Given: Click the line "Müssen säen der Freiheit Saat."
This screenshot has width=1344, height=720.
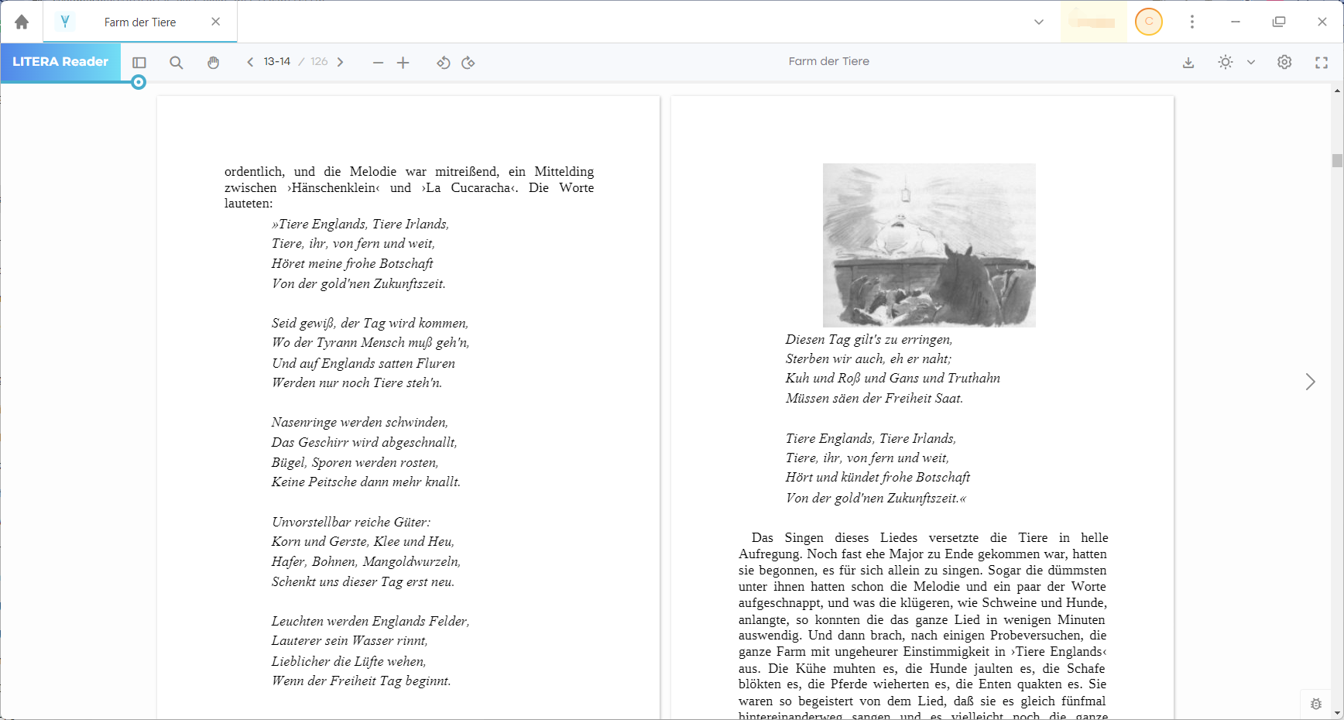Looking at the screenshot, I should 874,398.
